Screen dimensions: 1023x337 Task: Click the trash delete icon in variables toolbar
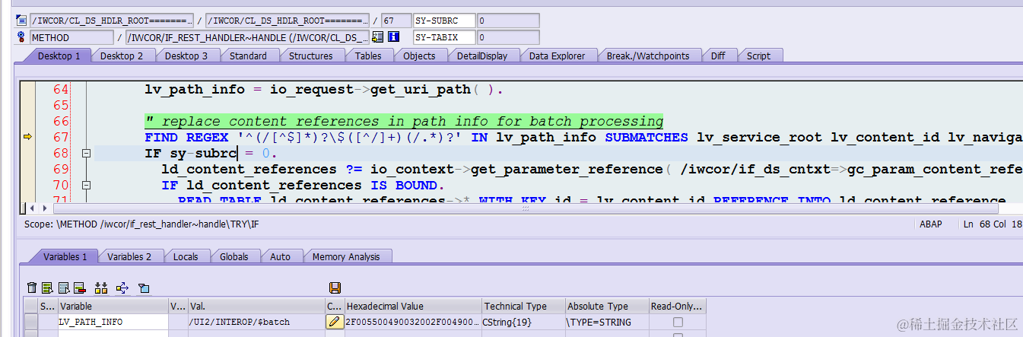coord(32,288)
